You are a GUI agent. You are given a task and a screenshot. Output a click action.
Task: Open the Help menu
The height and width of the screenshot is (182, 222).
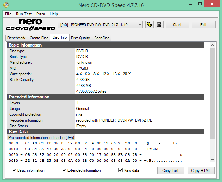54,14
